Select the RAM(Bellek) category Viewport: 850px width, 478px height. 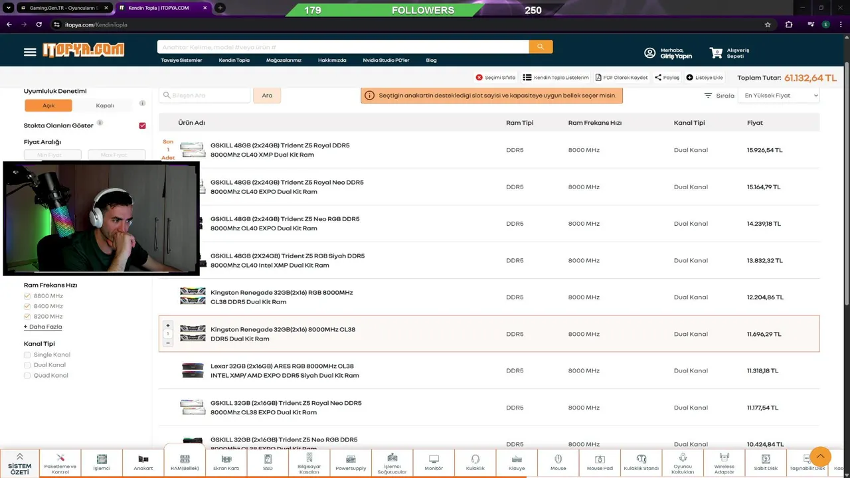pos(185,462)
